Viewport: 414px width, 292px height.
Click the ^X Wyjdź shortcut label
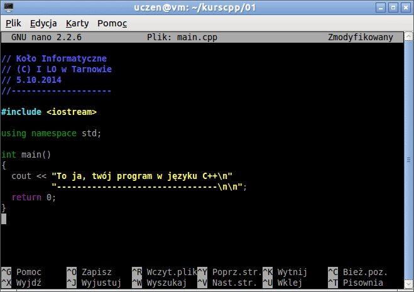tap(22, 283)
